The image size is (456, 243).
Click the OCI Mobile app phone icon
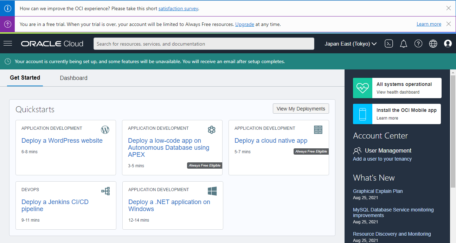pos(362,114)
